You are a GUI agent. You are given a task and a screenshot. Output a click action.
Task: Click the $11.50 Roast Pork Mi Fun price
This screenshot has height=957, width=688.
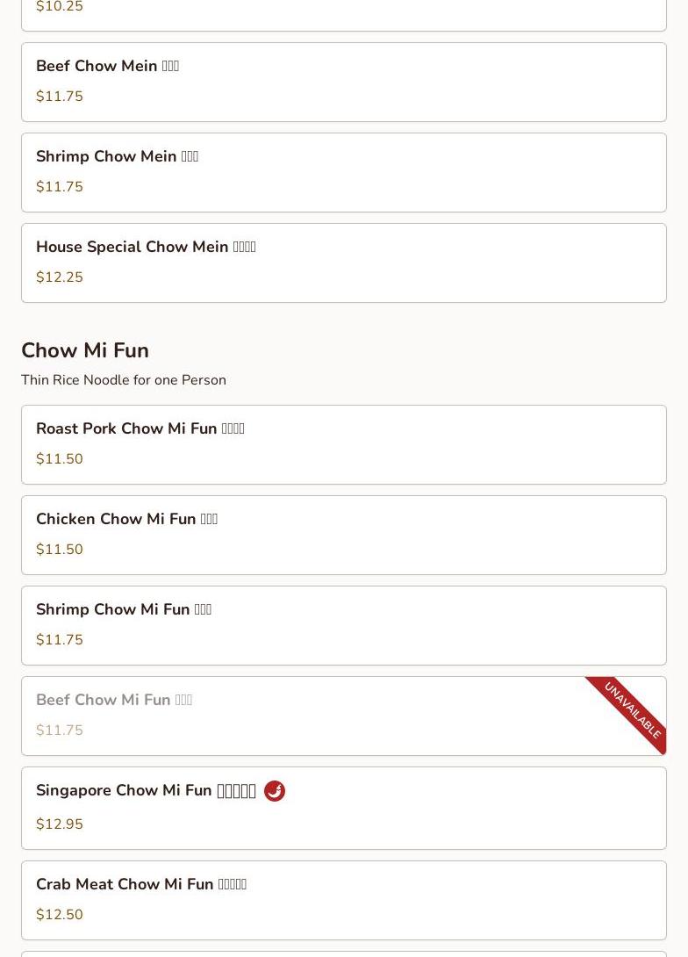coord(60,459)
